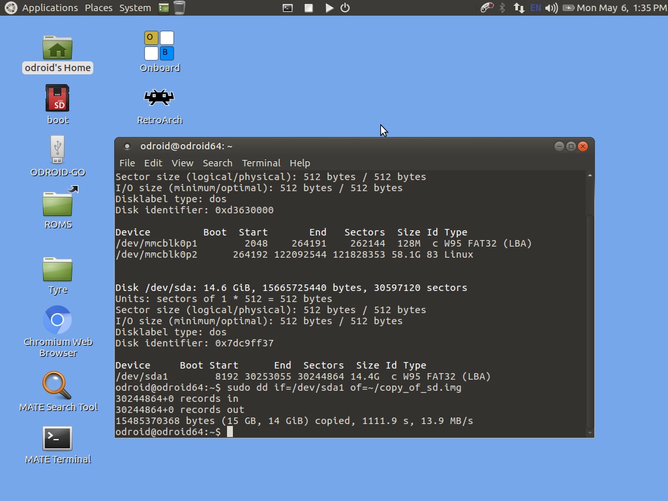Open the Tyre folder on desktop
This screenshot has height=501, width=668.
57,269
